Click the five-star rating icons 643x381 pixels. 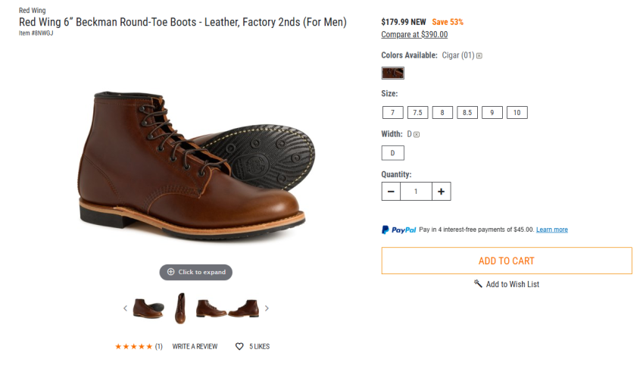click(x=133, y=347)
